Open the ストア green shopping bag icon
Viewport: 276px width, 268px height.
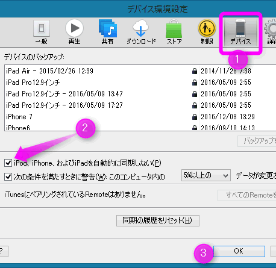click(x=174, y=32)
